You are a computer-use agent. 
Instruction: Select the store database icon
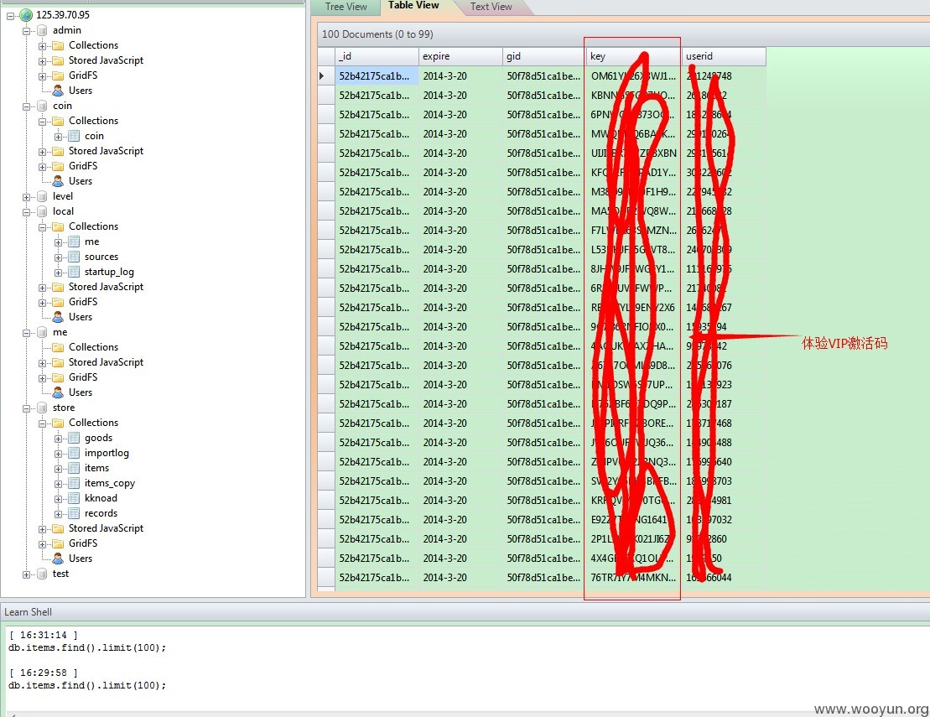(42, 408)
